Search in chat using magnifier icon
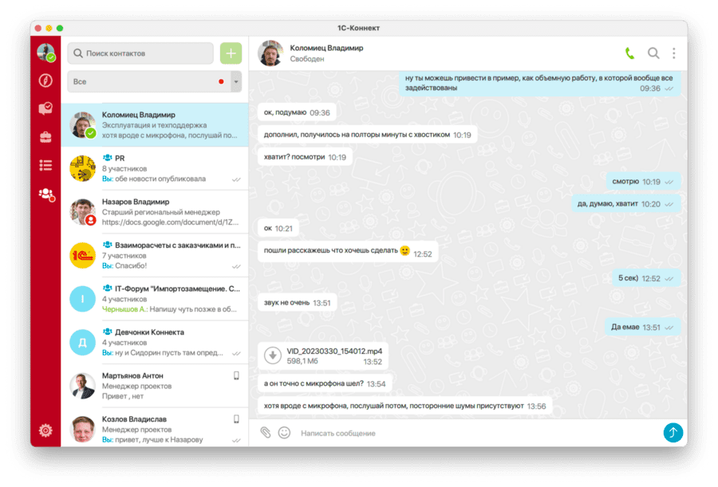This screenshot has width=718, height=487. [653, 53]
